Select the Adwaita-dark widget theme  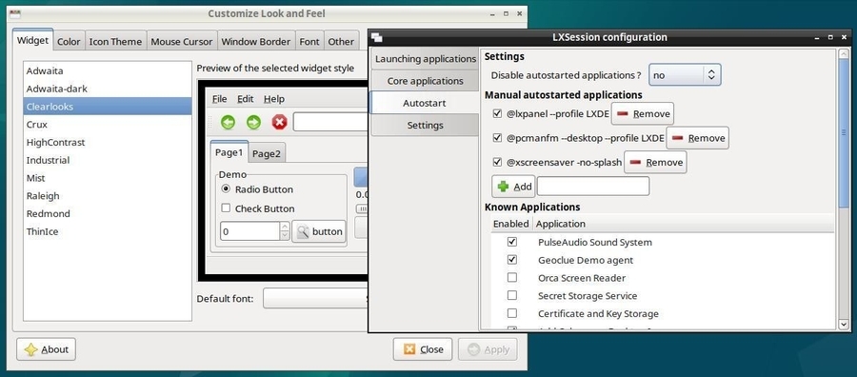(108, 89)
